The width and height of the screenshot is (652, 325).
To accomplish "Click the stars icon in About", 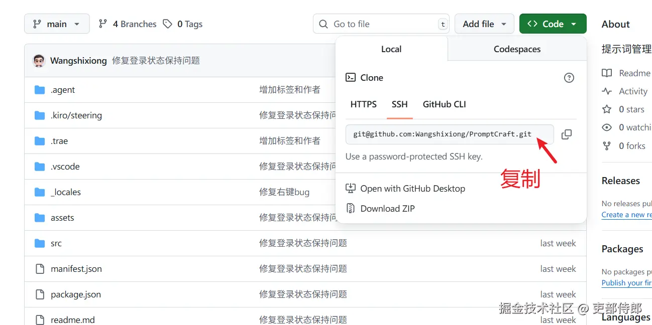I will (x=607, y=109).
